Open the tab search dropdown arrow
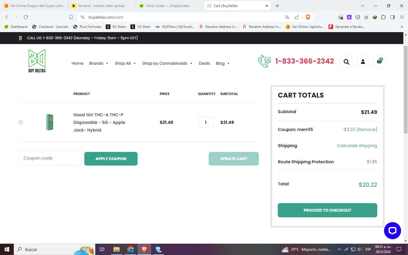408x255 pixels. tap(362, 6)
